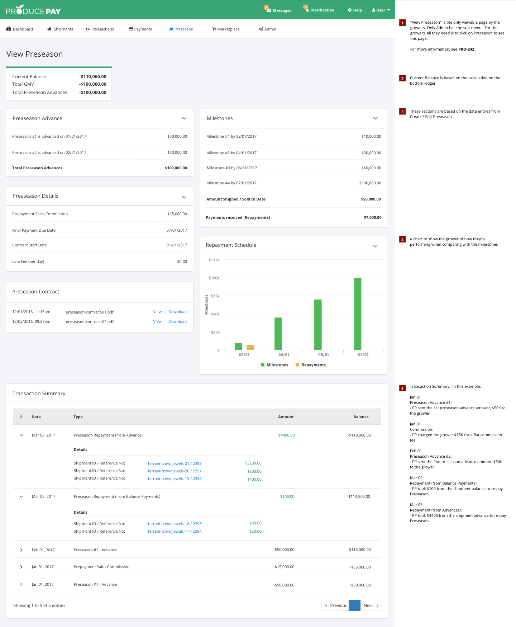Toggle Milestones series in chart legend
The image size is (516, 627).
(x=274, y=365)
